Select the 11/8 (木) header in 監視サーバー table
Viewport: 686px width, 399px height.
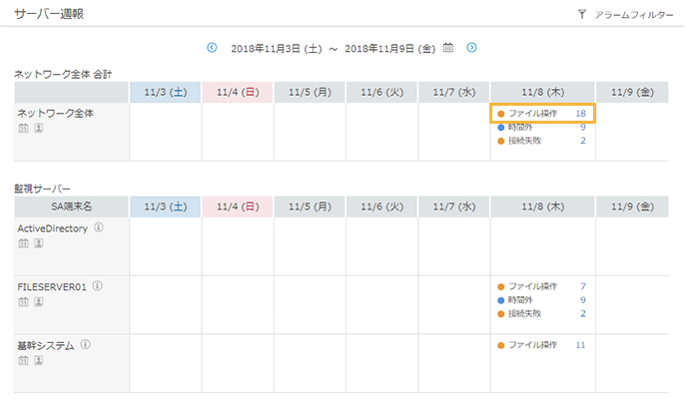pyautogui.click(x=542, y=206)
